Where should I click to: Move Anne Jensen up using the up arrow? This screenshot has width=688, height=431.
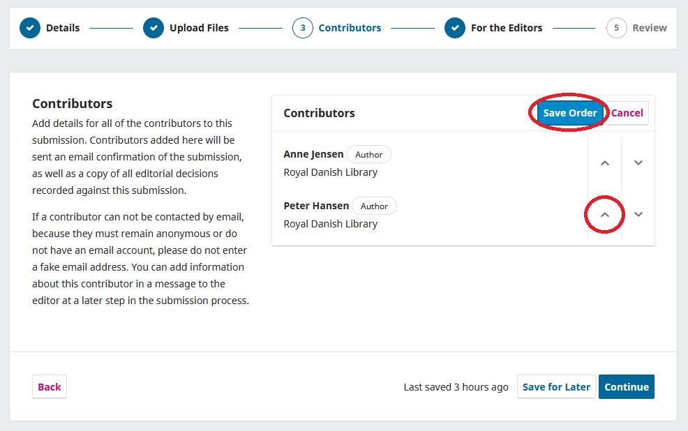pos(604,162)
